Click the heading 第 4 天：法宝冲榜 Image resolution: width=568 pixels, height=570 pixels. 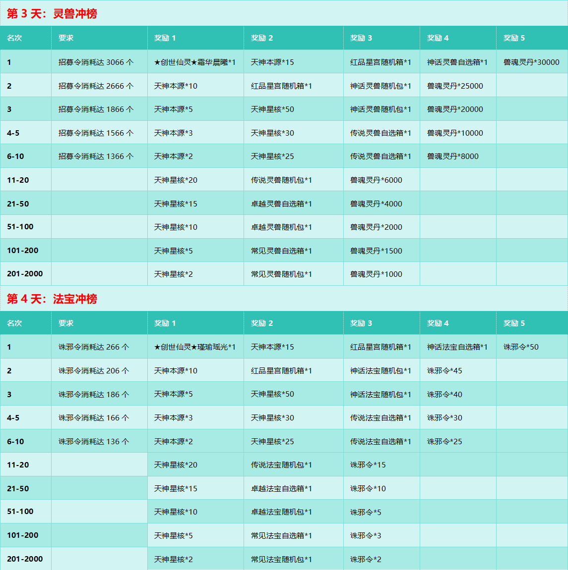point(52,299)
